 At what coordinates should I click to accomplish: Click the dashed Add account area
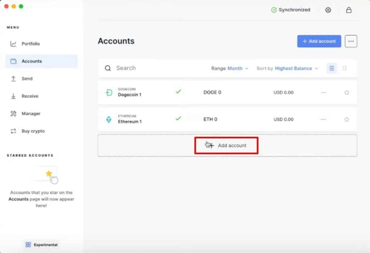(227, 145)
